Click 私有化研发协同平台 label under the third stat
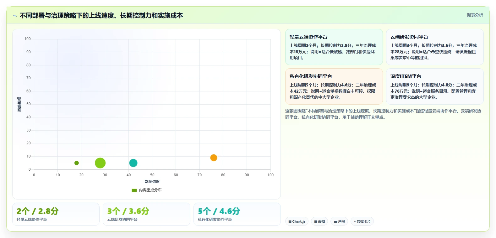This screenshot has width=496, height=238. 215,220
